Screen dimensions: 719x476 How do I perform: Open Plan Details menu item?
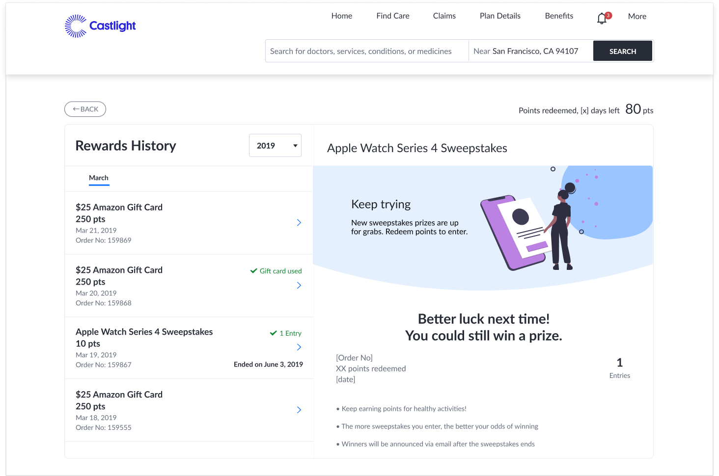[x=500, y=16]
